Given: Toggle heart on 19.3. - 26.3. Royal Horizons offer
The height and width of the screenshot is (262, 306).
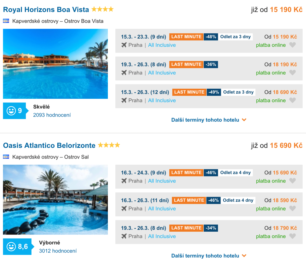Looking at the screenshot, I should [292, 73].
